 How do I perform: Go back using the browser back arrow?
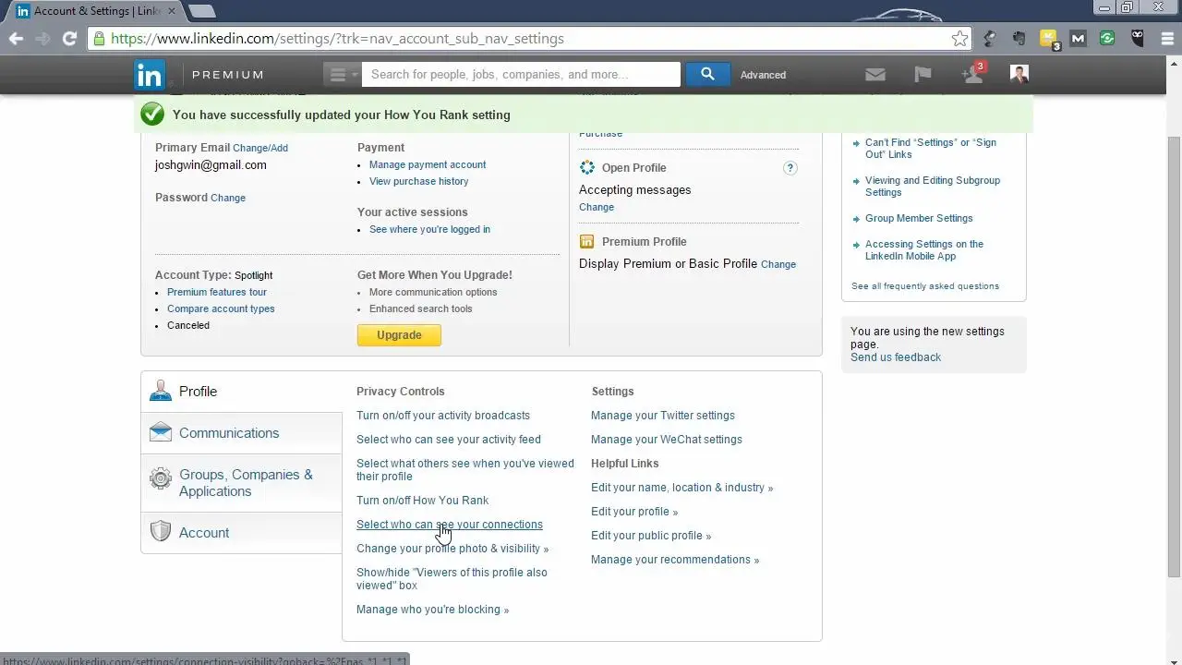16,39
